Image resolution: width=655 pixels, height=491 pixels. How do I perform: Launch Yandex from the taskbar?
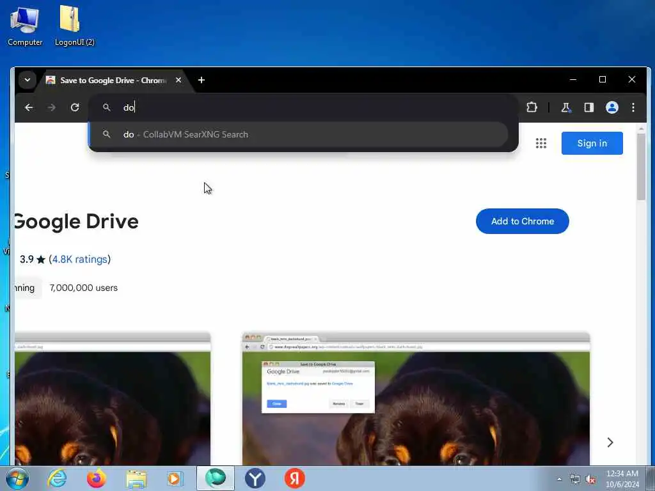(294, 478)
